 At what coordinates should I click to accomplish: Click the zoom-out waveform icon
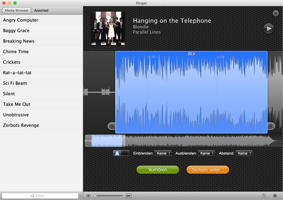[x=89, y=196]
